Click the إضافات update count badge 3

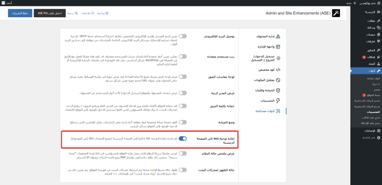pyautogui.click(x=364, y=57)
